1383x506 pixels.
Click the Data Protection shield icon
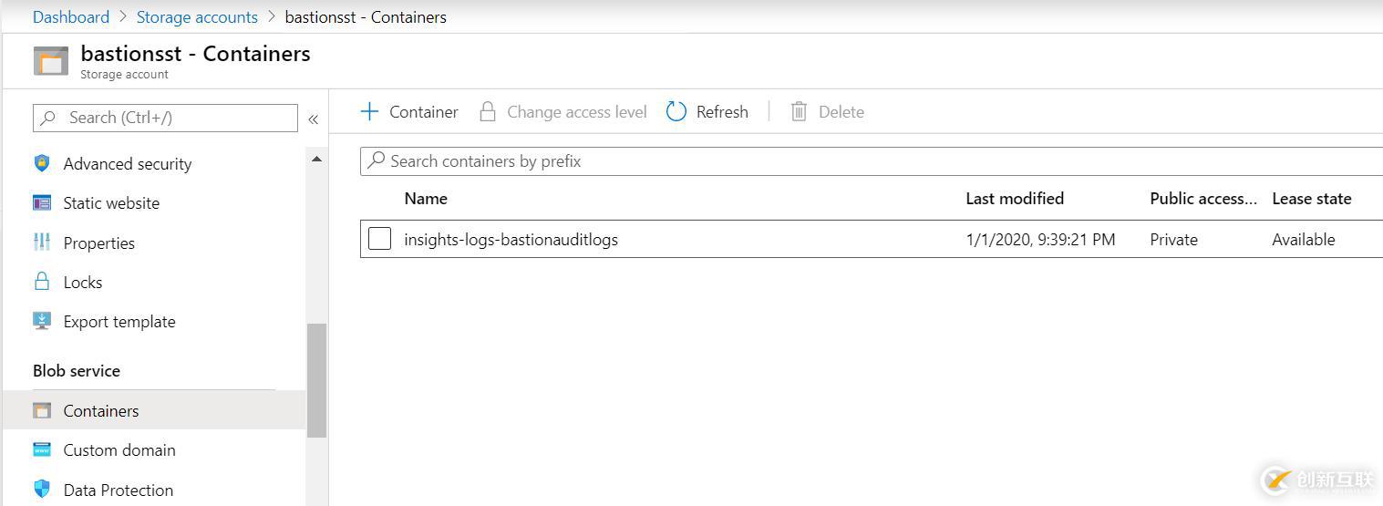click(x=42, y=490)
